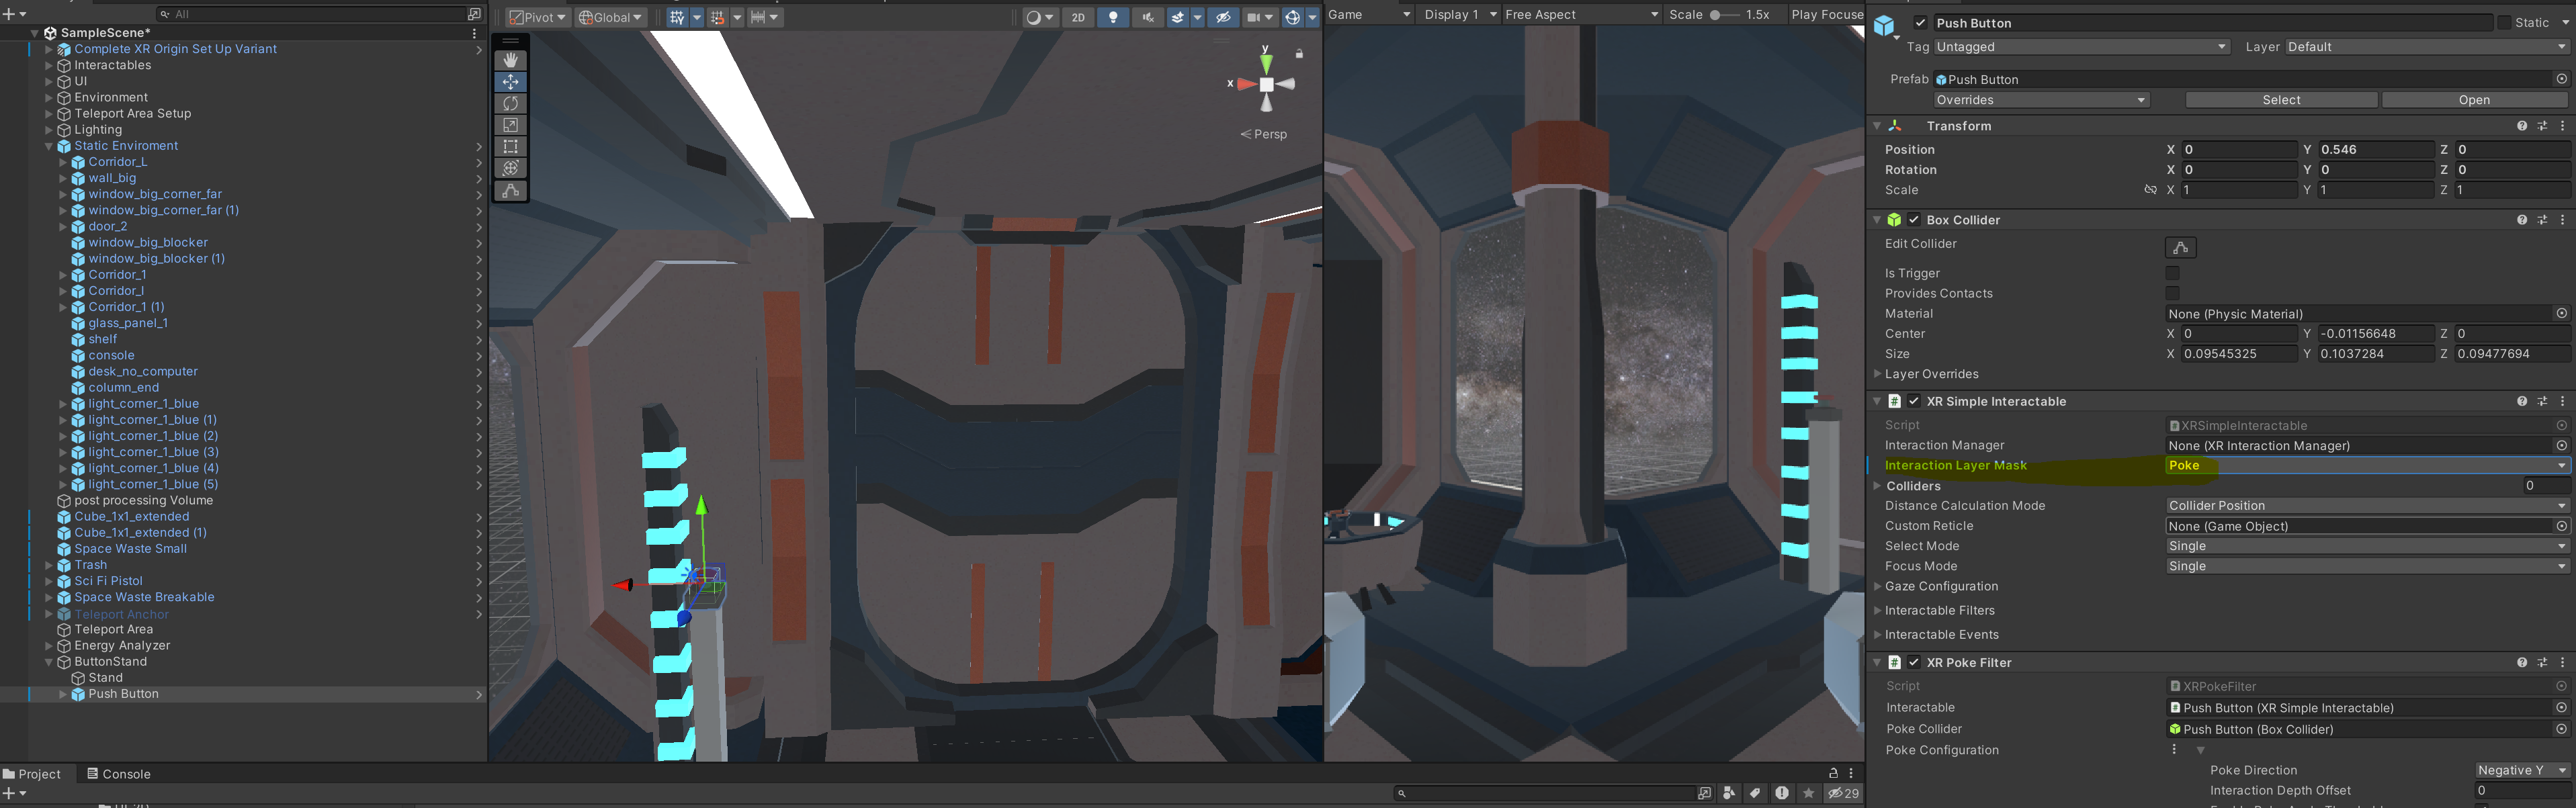Select the Hand view tool
This screenshot has width=2576, height=808.
click(510, 60)
